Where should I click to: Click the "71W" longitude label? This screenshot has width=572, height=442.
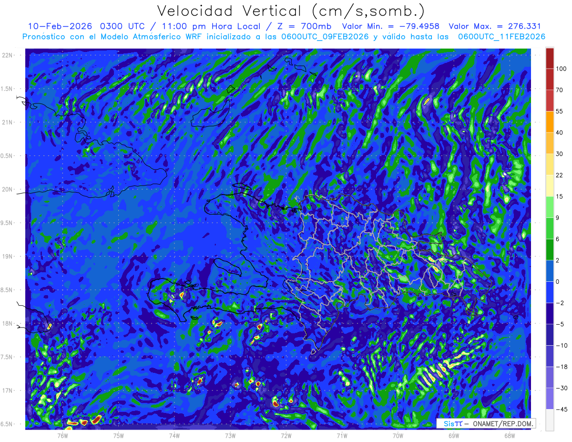pos(342,435)
